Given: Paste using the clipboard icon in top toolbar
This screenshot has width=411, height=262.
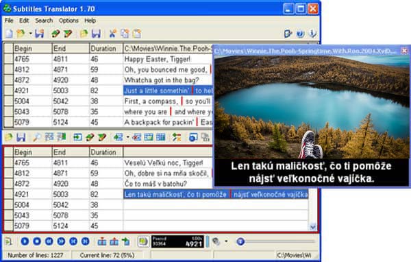Looking at the screenshot, I should point(137,34).
